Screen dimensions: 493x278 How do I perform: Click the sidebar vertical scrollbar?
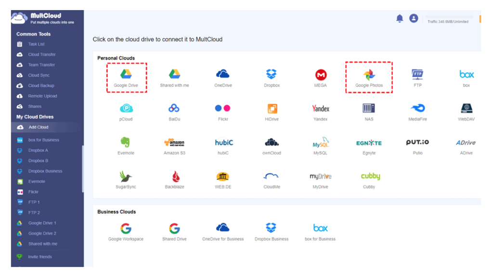(83, 169)
